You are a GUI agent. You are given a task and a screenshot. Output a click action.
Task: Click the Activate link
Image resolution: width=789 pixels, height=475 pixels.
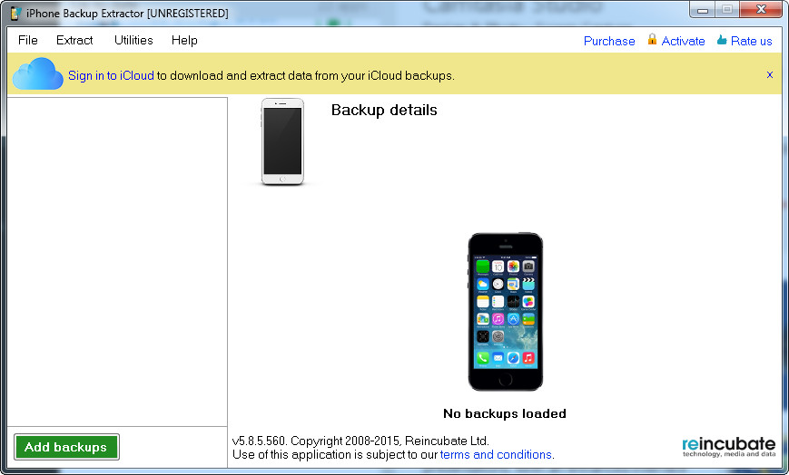[x=683, y=41]
